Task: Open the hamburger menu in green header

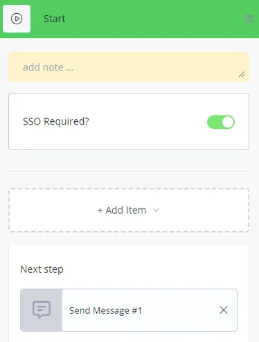Action: pyautogui.click(x=249, y=19)
